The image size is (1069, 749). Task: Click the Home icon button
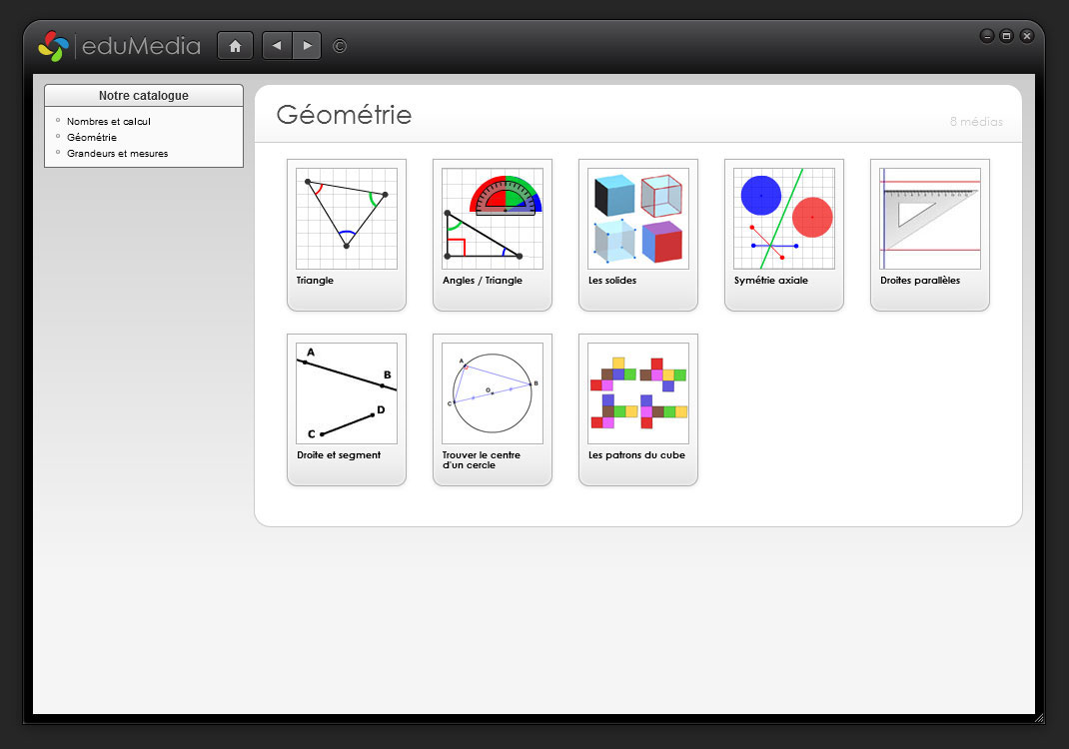click(235, 46)
